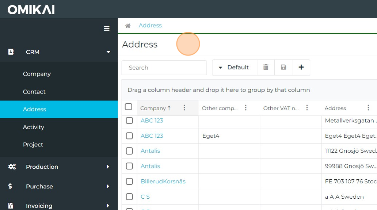Click the plus icon to add address
Image resolution: width=377 pixels, height=210 pixels.
[x=301, y=68]
